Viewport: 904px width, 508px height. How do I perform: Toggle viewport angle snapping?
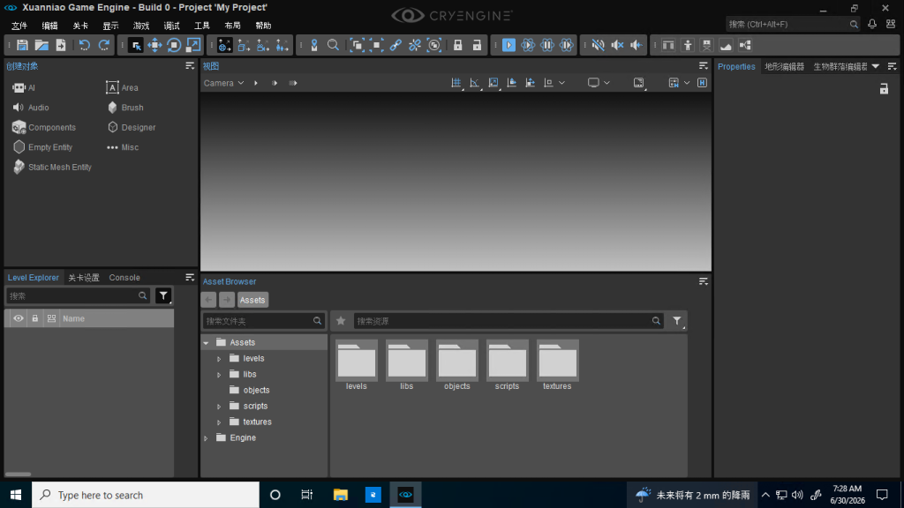pyautogui.click(x=474, y=83)
